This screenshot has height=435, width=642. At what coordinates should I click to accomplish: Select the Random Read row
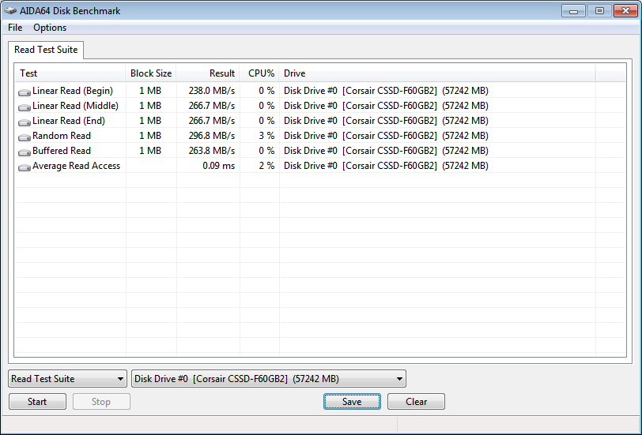[320, 136]
